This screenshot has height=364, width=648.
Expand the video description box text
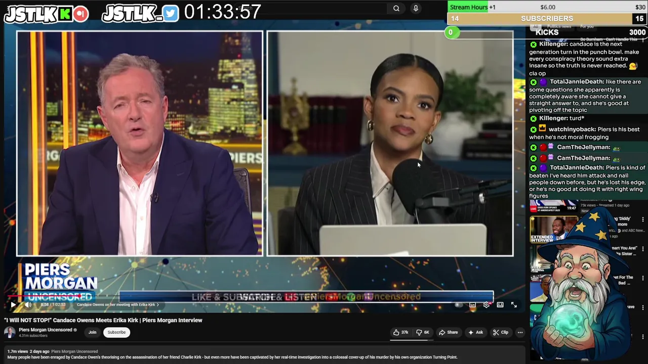tap(232, 357)
